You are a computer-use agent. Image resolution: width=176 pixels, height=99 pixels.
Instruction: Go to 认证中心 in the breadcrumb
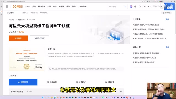[12, 20]
